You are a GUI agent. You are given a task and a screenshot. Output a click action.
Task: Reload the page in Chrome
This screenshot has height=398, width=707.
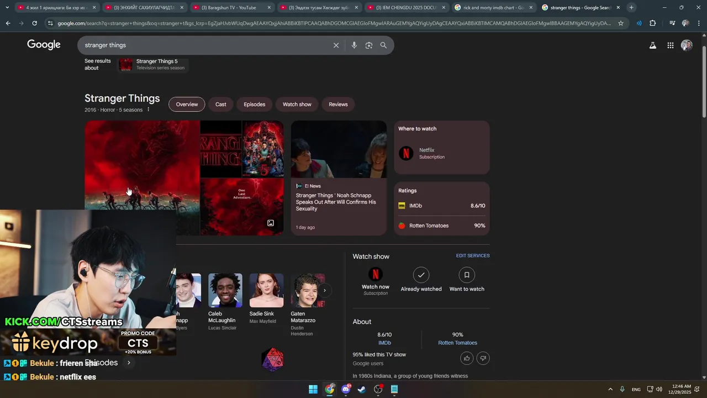click(34, 23)
